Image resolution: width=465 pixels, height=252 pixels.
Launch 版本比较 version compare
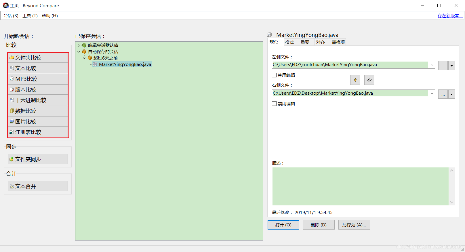pyautogui.click(x=38, y=89)
